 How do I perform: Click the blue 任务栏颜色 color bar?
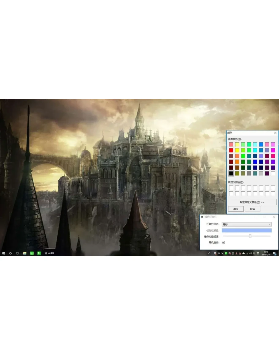pos(247,230)
